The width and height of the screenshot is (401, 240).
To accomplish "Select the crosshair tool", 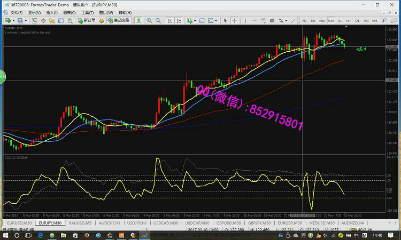I will pos(233,20).
